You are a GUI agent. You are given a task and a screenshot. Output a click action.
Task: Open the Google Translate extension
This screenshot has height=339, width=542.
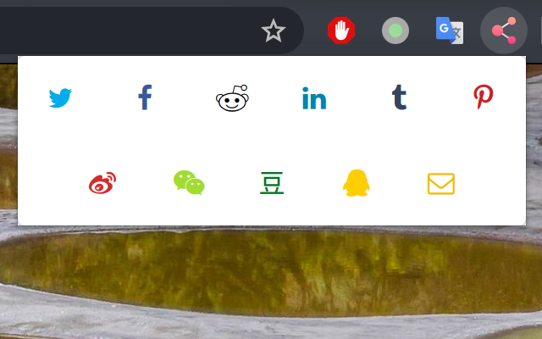tap(450, 31)
